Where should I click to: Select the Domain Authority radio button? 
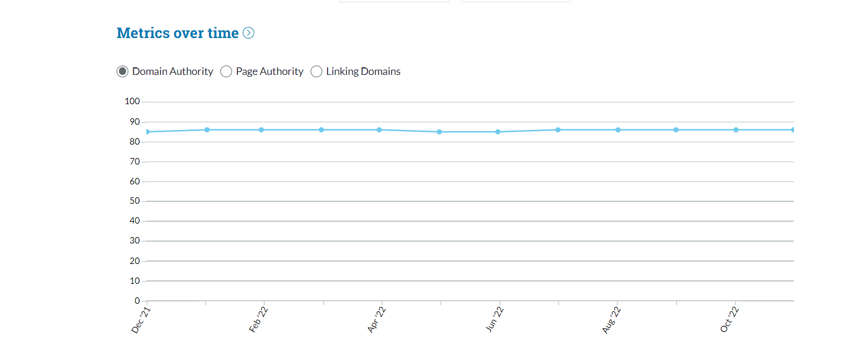[x=122, y=71]
